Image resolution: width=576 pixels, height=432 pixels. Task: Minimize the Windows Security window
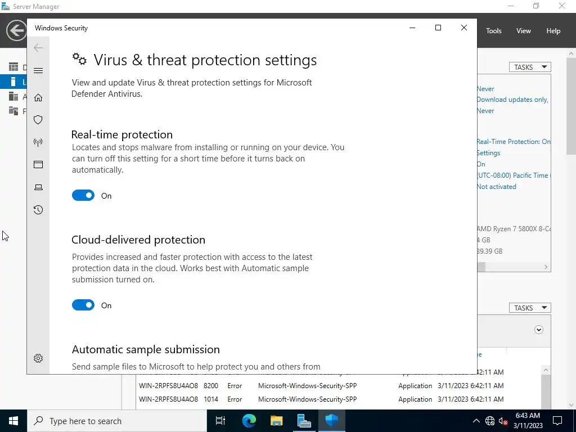pos(412,28)
